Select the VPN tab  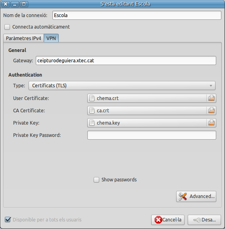[x=51, y=38]
